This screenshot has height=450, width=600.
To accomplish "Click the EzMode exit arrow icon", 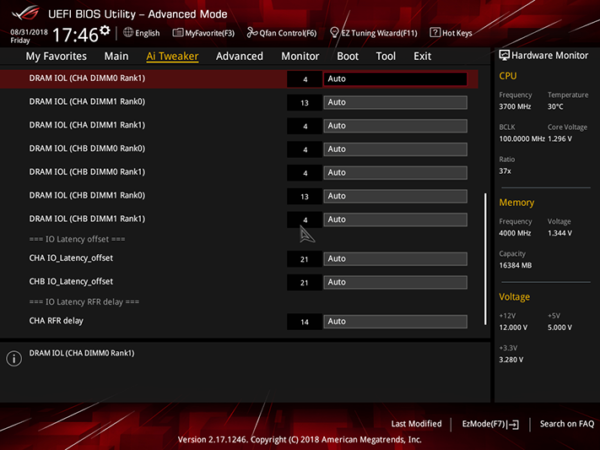I will [515, 425].
